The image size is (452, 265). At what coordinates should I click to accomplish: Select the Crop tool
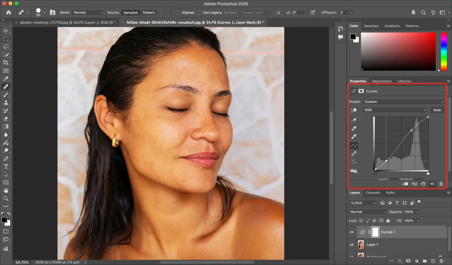6,62
